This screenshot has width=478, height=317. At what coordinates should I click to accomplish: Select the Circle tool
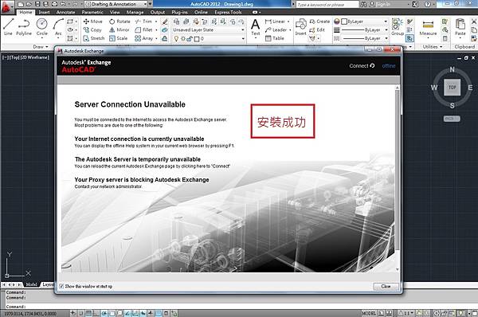[41, 27]
